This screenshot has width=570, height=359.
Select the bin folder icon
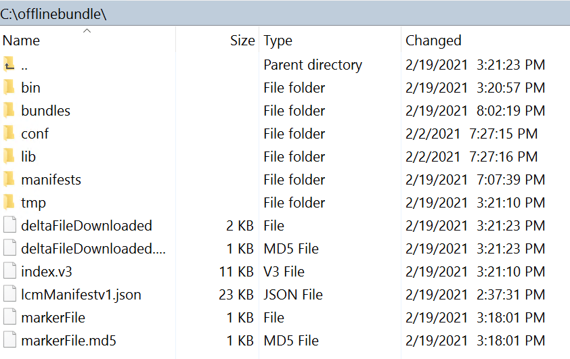9,88
